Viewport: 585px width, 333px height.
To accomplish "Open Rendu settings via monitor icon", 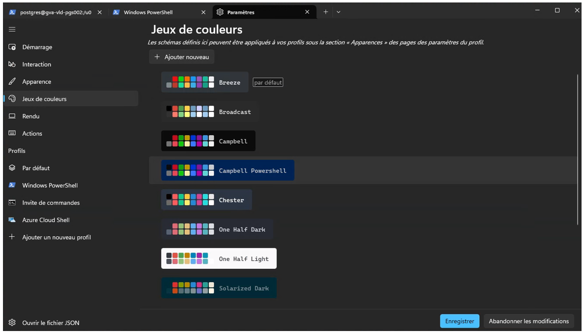I will [12, 116].
